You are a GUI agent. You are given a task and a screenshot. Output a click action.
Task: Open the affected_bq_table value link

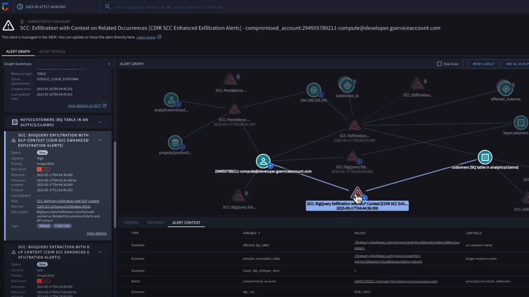pos(407,245)
